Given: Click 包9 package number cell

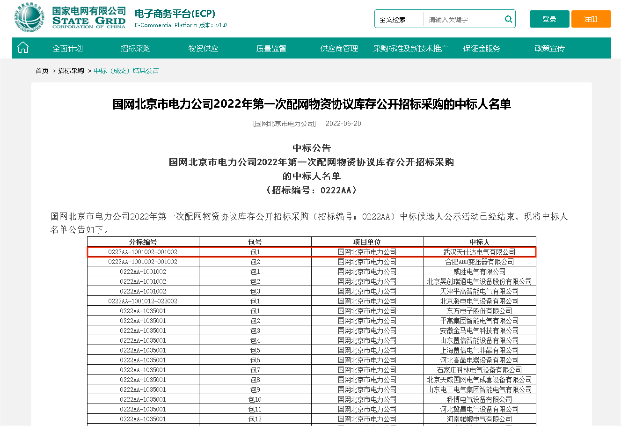Looking at the screenshot, I should pyautogui.click(x=255, y=389).
